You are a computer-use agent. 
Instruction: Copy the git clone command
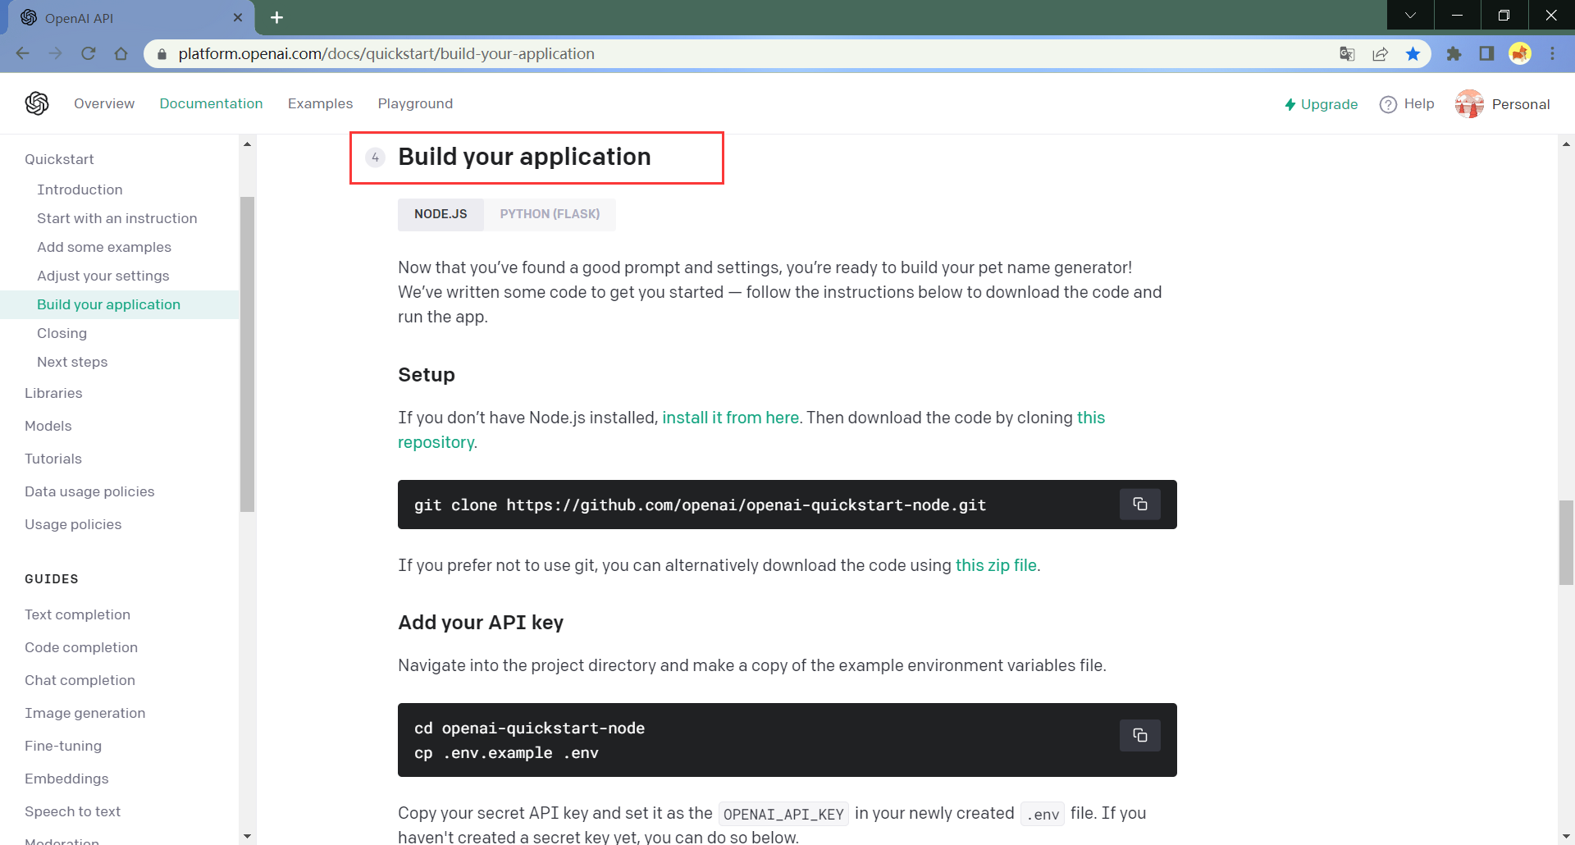click(x=1139, y=504)
